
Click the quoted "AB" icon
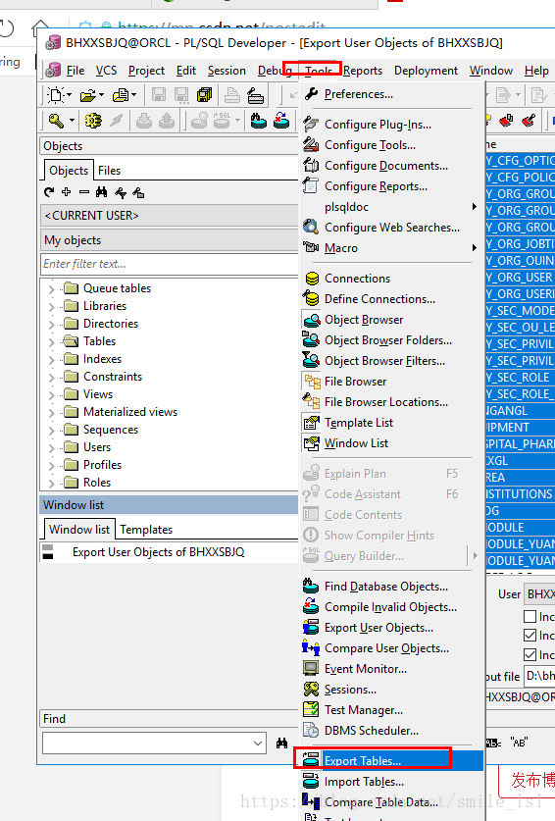pyautogui.click(x=519, y=743)
